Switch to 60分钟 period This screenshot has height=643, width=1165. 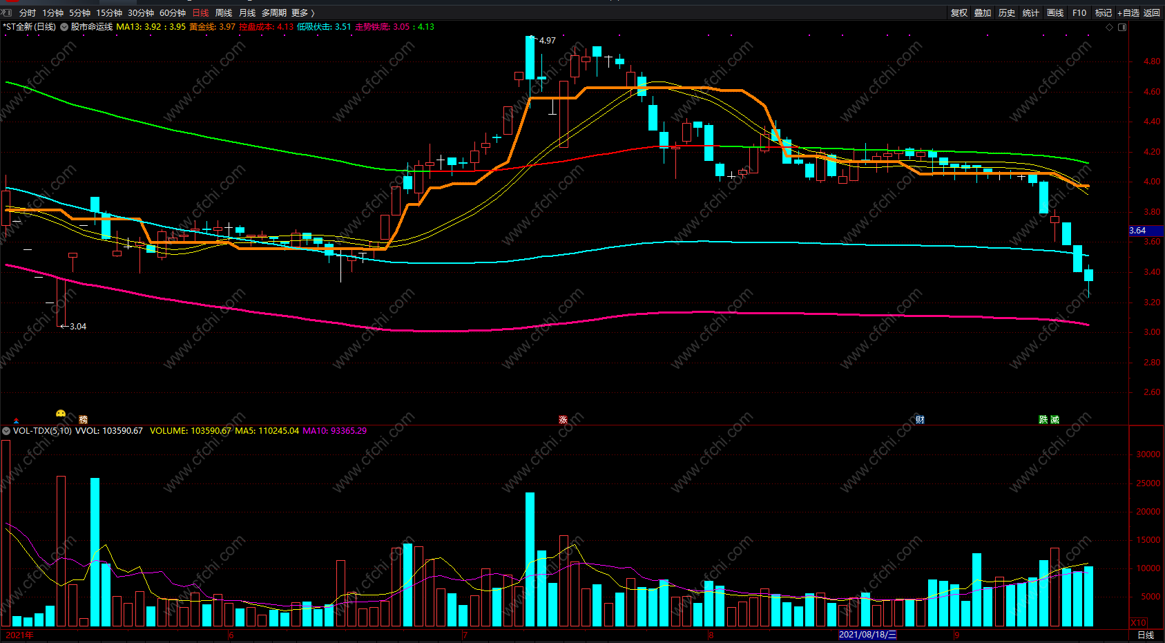pos(173,13)
